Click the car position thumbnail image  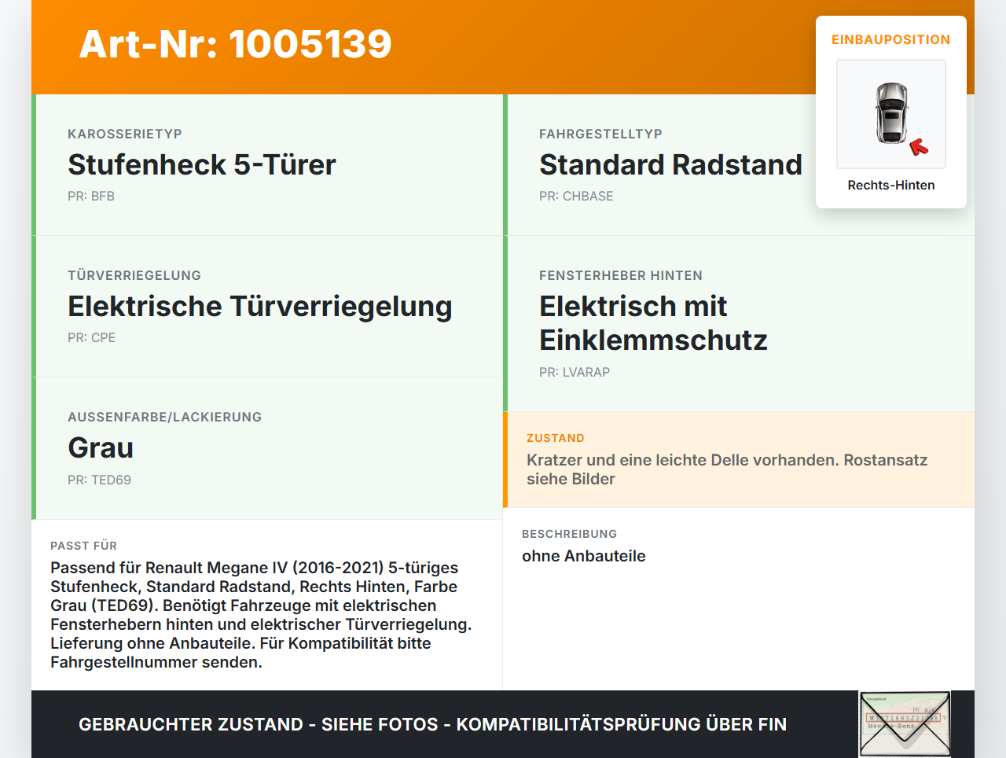click(x=891, y=114)
